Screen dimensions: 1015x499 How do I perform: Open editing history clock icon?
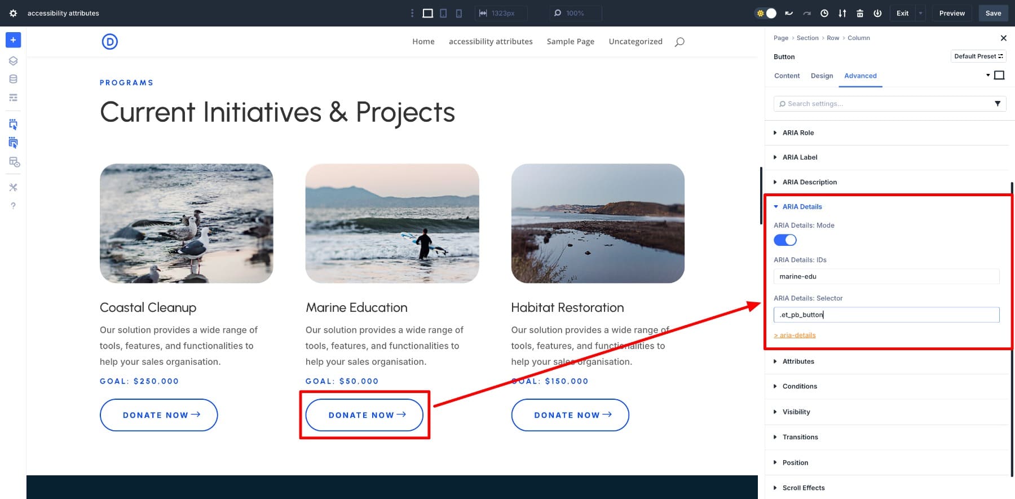coord(824,13)
